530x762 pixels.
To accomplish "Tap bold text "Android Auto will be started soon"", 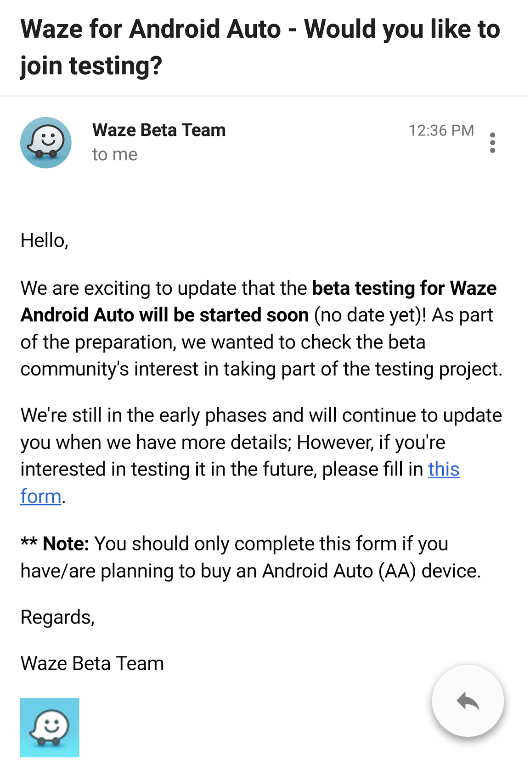I will coord(164,315).
